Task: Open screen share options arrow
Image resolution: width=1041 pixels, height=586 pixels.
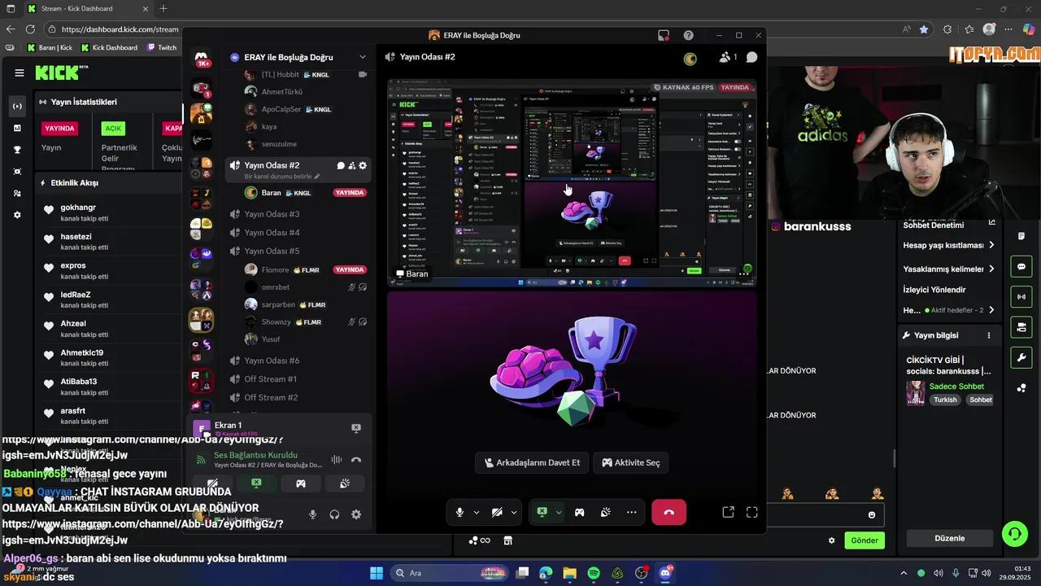Action: click(x=558, y=513)
